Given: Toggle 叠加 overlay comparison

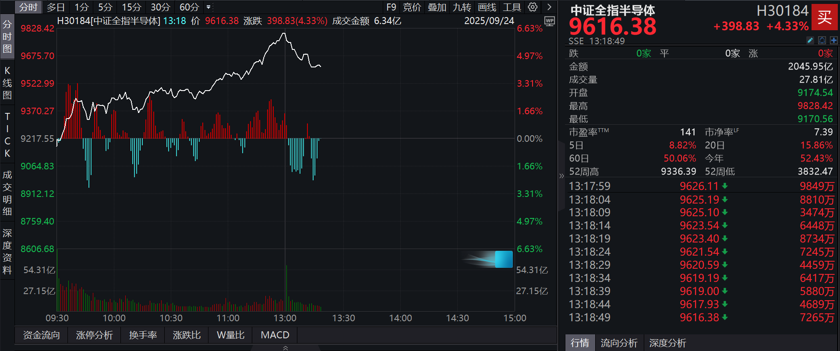Looking at the screenshot, I should tap(437, 7).
